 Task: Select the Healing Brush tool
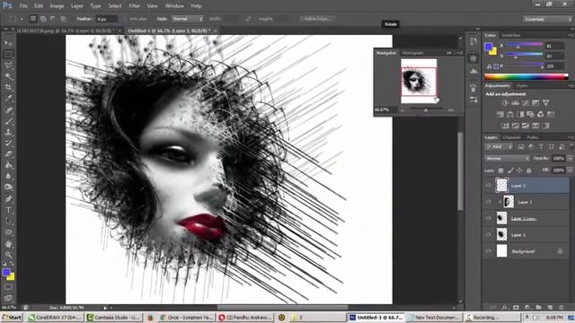click(x=8, y=109)
